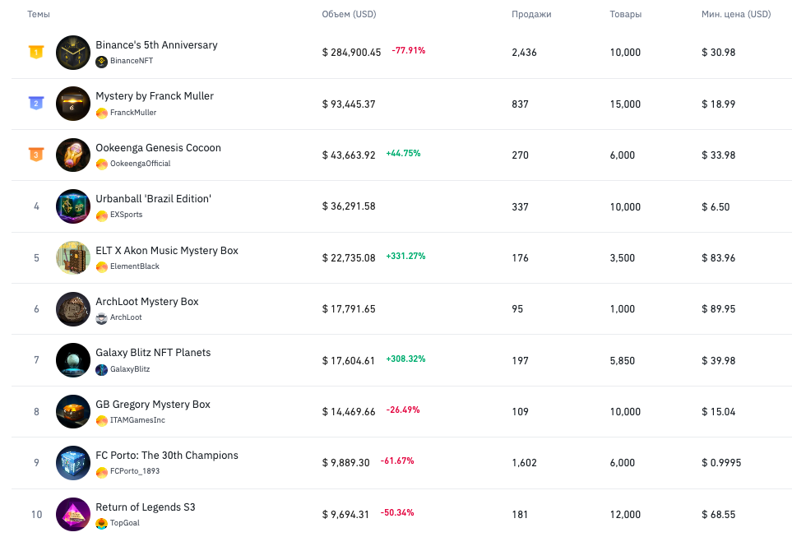Click the orange rank 3 badge icon

click(36, 155)
